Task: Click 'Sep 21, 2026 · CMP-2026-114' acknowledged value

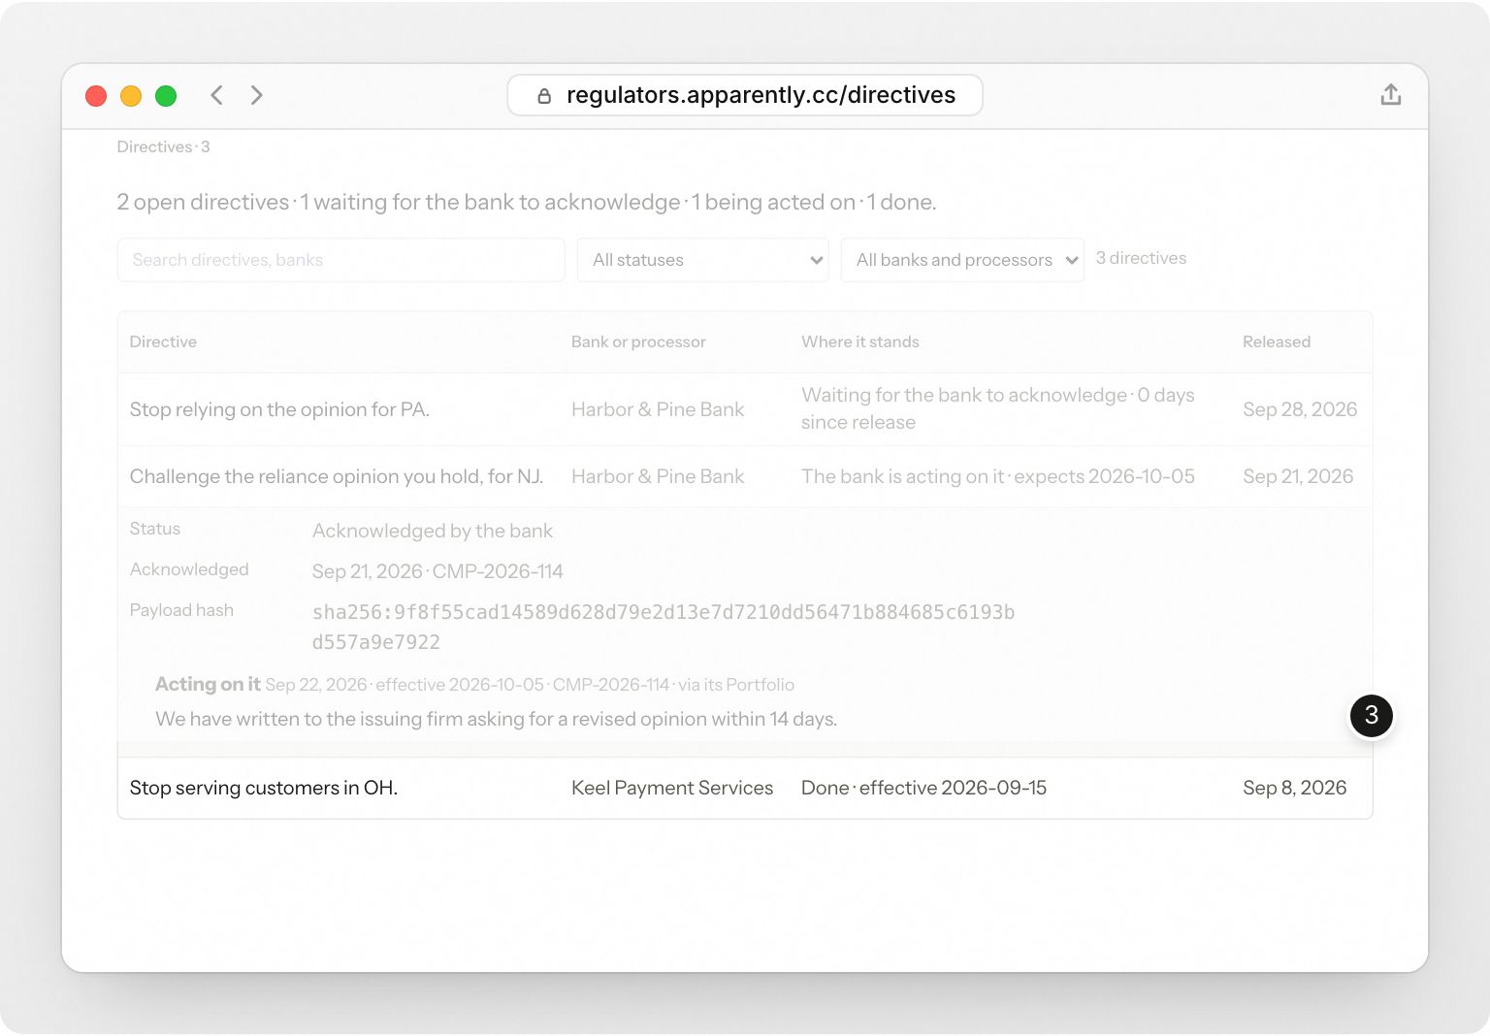Action: pyautogui.click(x=437, y=571)
